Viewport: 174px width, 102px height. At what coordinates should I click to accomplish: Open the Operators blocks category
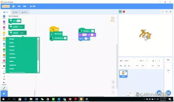tap(4, 50)
